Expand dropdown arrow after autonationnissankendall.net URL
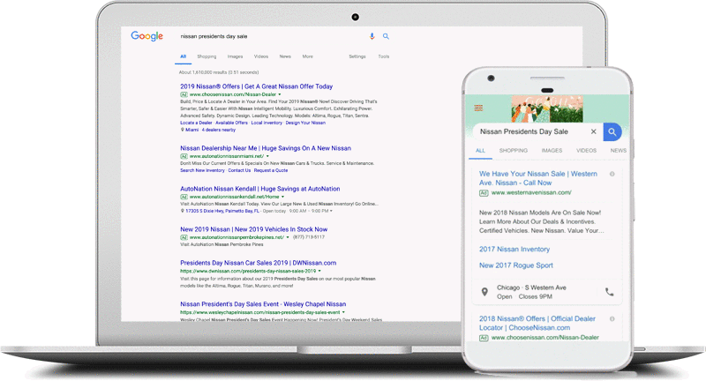The image size is (706, 381). coord(282,197)
